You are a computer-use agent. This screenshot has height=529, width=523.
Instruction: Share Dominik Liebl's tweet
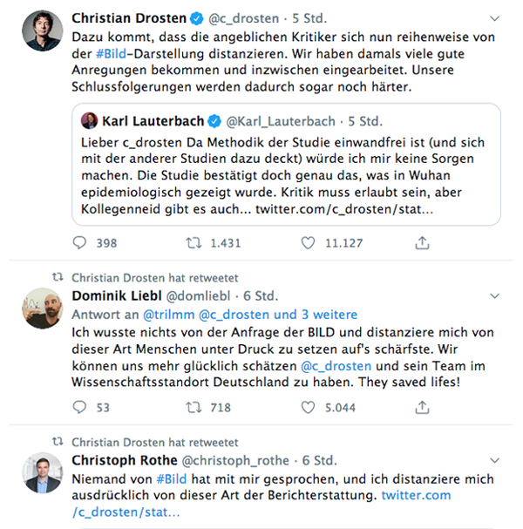coord(423,406)
